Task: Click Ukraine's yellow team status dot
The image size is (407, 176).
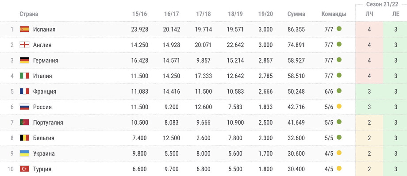Action: coord(339,153)
